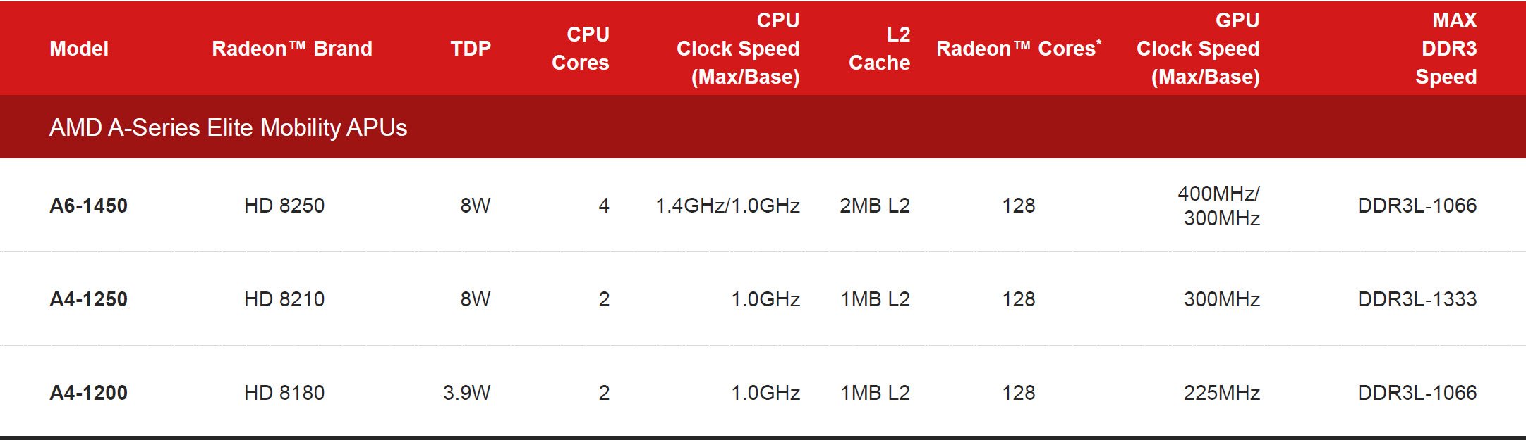
Task: Click the HD 8180 brand cell
Action: coord(284,393)
